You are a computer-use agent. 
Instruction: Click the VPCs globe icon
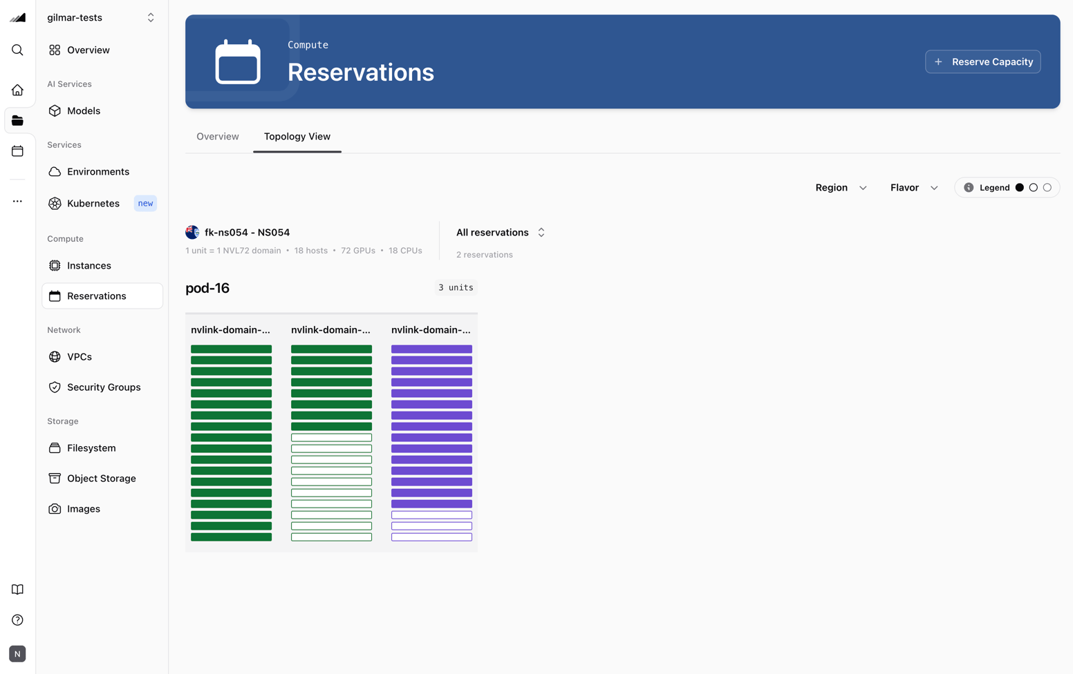tap(55, 356)
